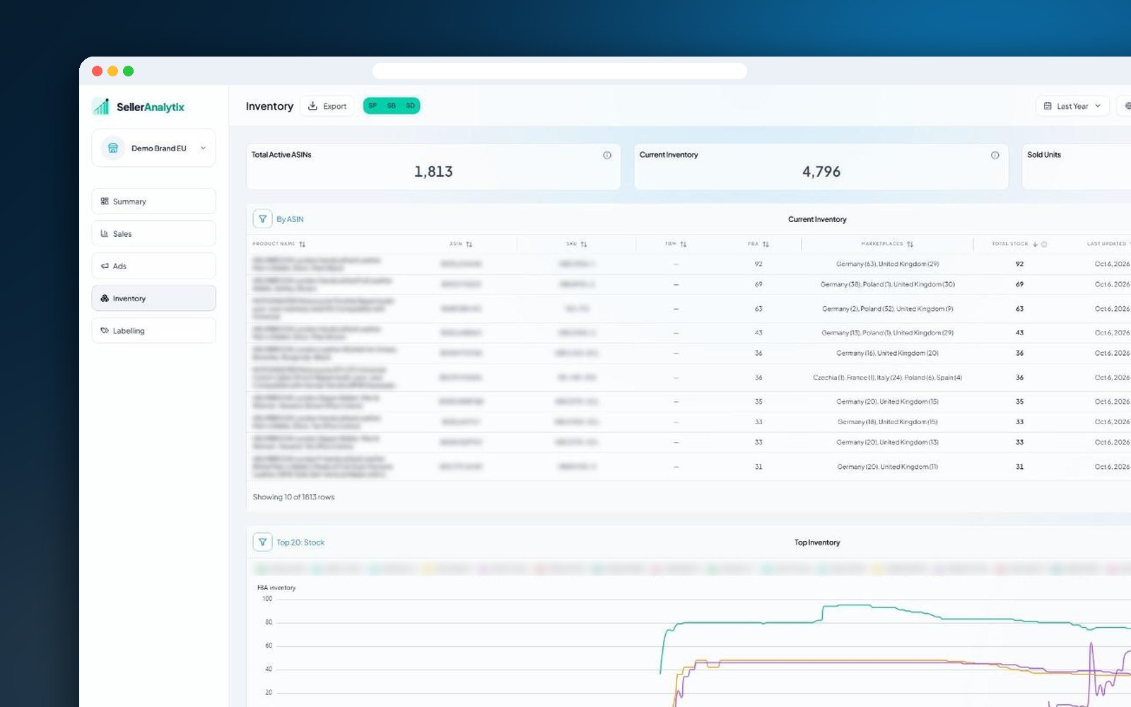Open the Current Inventory info icon
The height and width of the screenshot is (707, 1131).
995,155
